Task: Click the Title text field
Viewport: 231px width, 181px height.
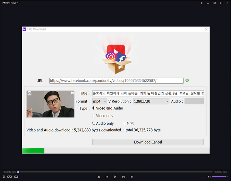Action: [148, 93]
